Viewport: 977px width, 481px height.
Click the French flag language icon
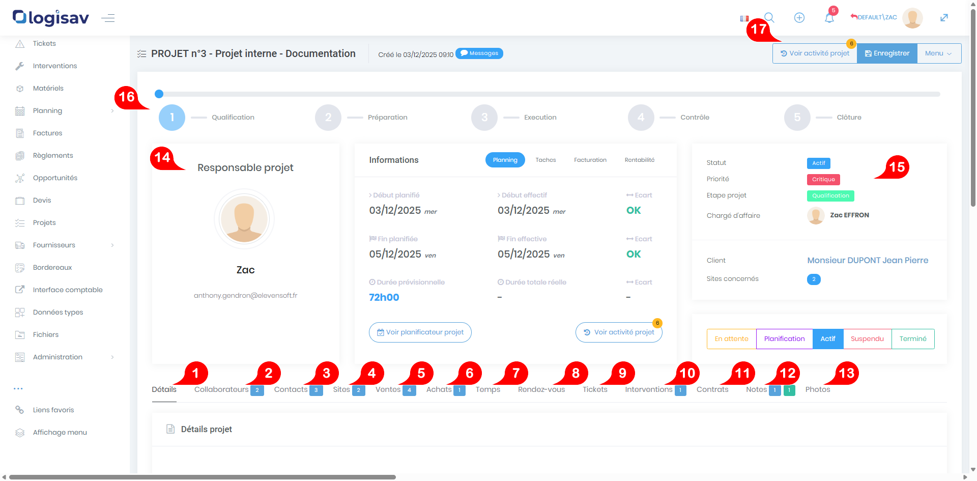[x=744, y=18]
